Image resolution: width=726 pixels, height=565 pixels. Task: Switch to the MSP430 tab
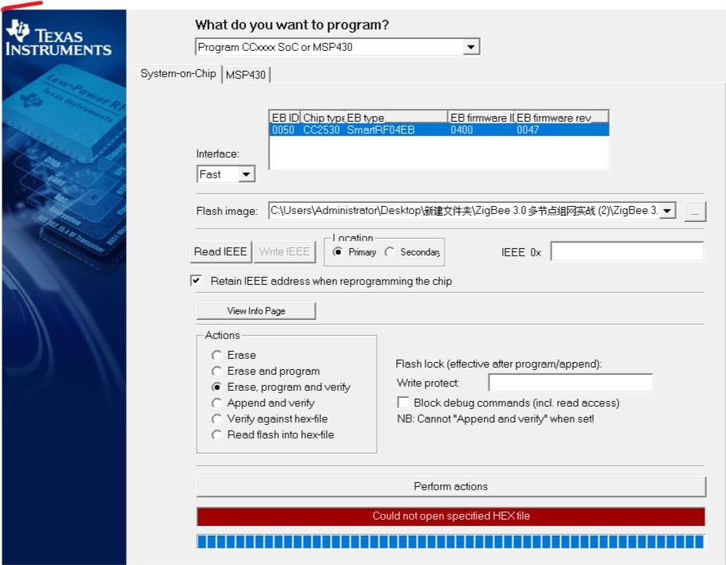[246, 75]
